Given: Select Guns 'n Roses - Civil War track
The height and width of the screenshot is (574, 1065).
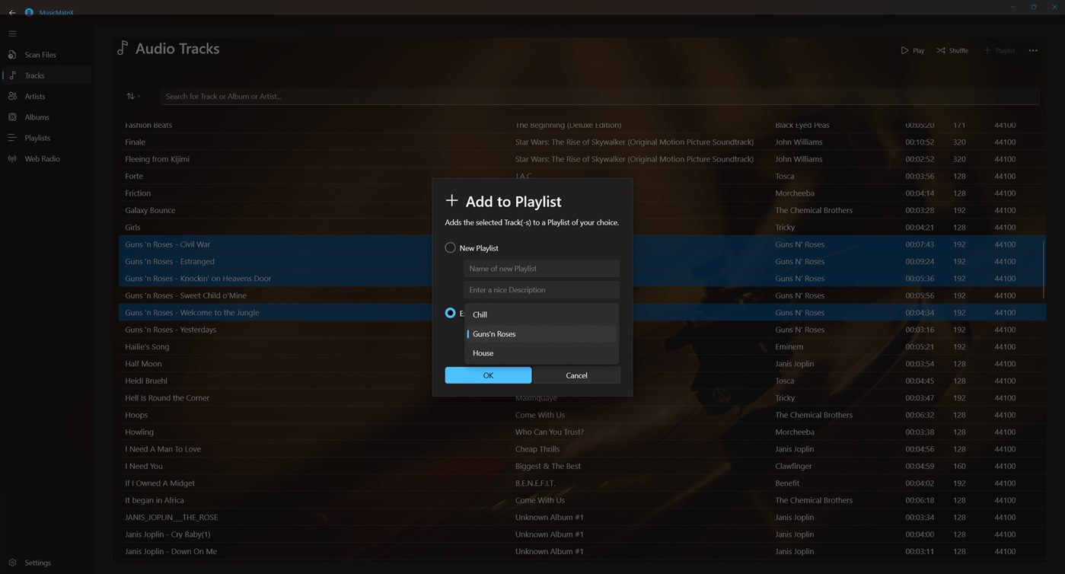Looking at the screenshot, I should pyautogui.click(x=582, y=244).
